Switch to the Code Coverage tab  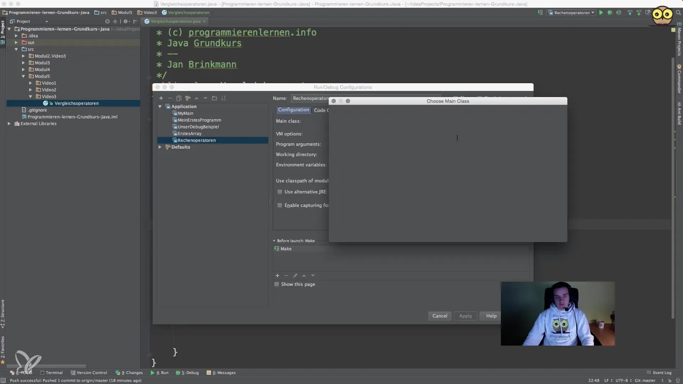pyautogui.click(x=320, y=110)
